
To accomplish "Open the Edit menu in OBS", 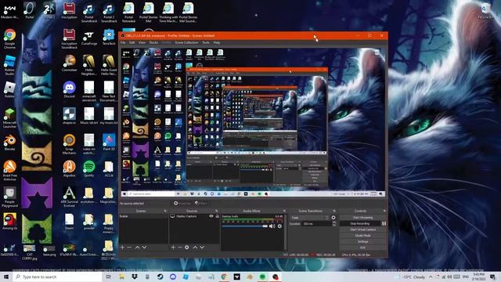I will click(132, 42).
